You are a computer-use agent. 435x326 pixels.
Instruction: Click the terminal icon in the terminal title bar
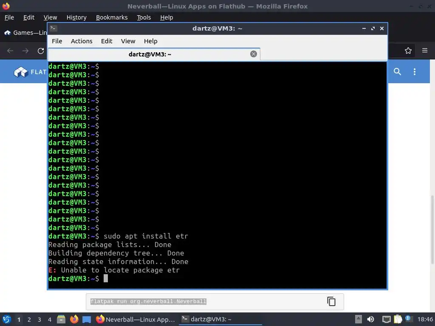pyautogui.click(x=54, y=28)
